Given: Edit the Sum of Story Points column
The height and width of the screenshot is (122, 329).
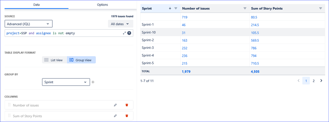Looking at the screenshot, I should tap(115, 116).
